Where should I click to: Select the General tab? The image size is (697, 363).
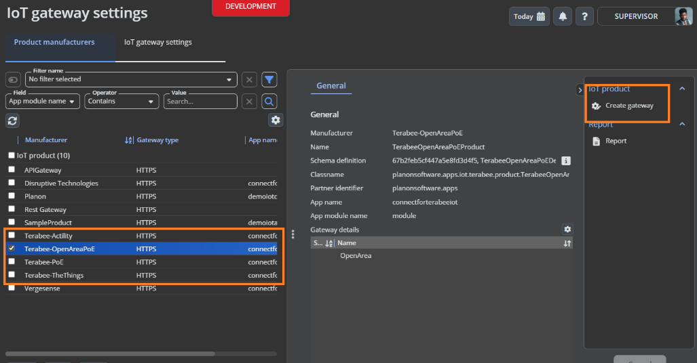pyautogui.click(x=331, y=85)
